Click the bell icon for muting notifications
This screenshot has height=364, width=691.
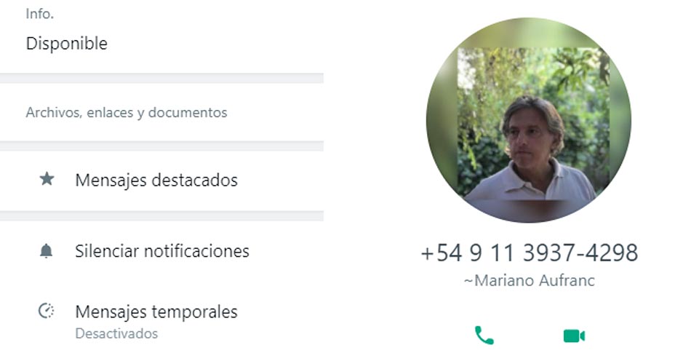47,250
